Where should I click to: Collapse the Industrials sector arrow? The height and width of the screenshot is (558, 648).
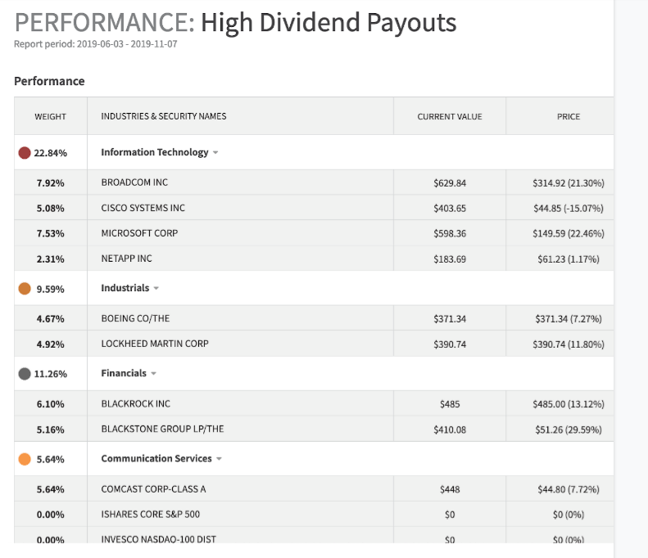(156, 288)
